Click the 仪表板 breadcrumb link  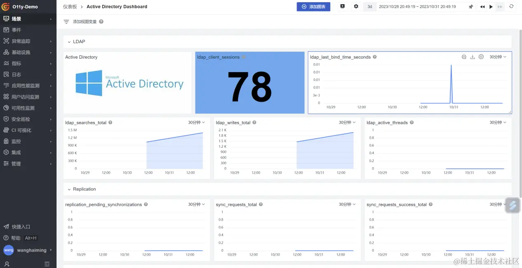click(70, 7)
